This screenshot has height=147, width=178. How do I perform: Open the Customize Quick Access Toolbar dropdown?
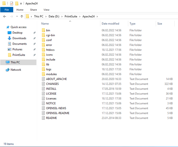click(21, 4)
